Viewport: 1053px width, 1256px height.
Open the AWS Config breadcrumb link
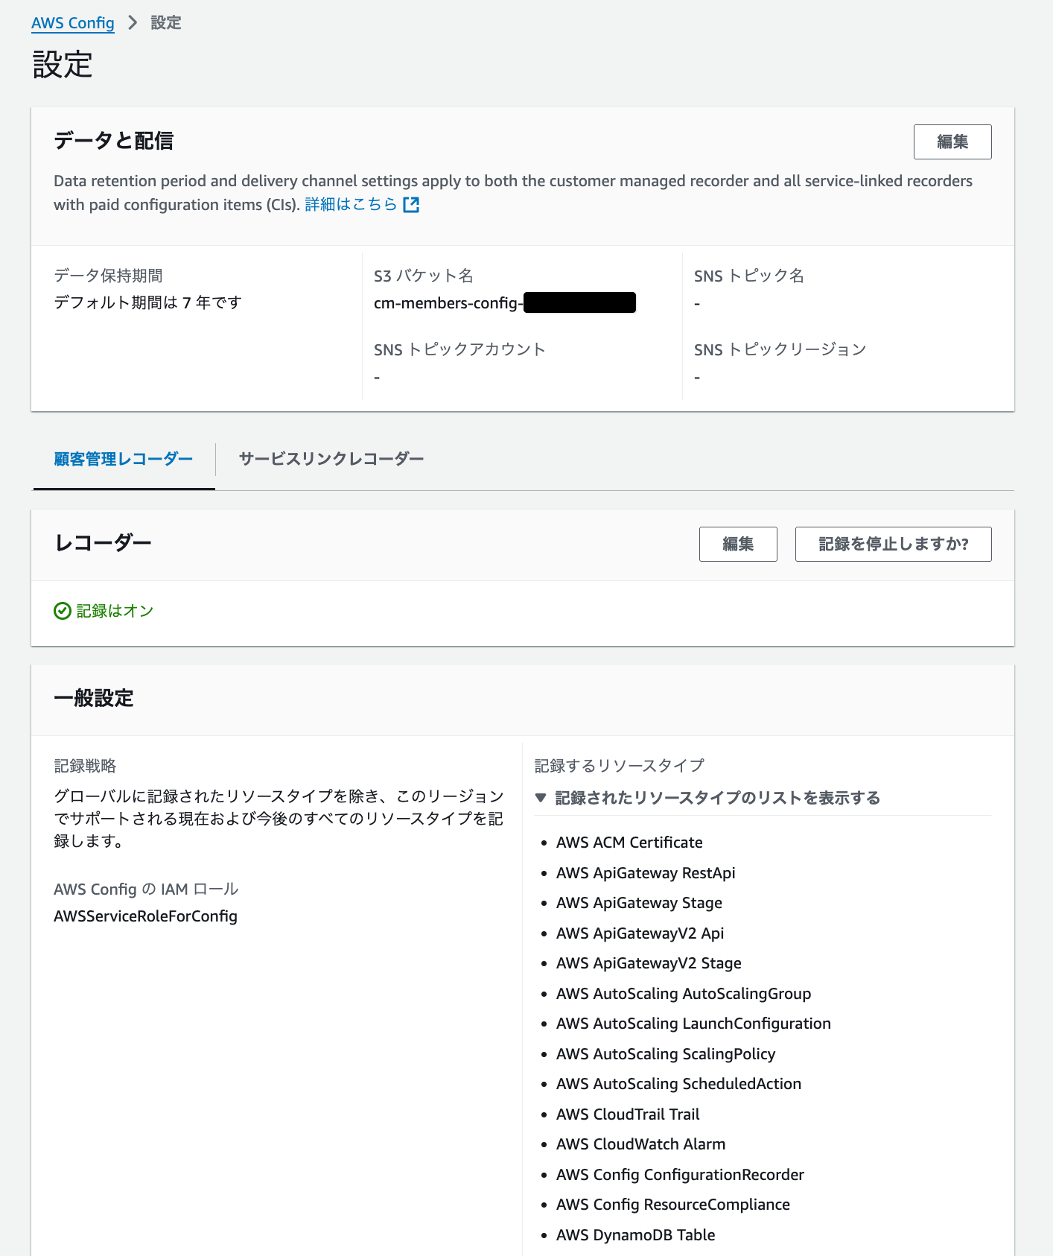(73, 23)
